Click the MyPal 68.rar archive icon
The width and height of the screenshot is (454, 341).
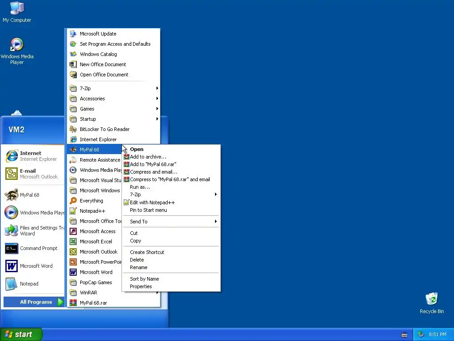point(73,303)
